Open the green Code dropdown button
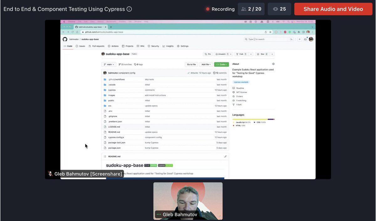This screenshot has width=376, height=221. (222, 64)
